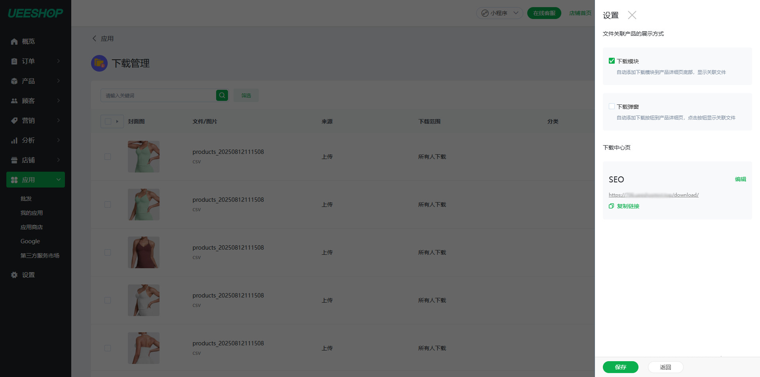Go to 我的应用 sidebar item
Viewport: 760px width, 377px height.
[x=32, y=213]
